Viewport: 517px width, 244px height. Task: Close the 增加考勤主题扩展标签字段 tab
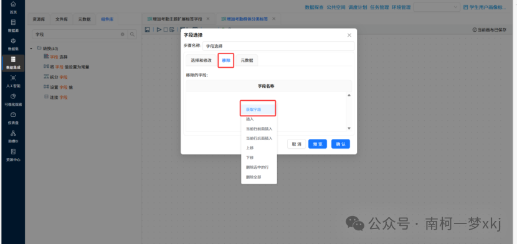(208, 19)
